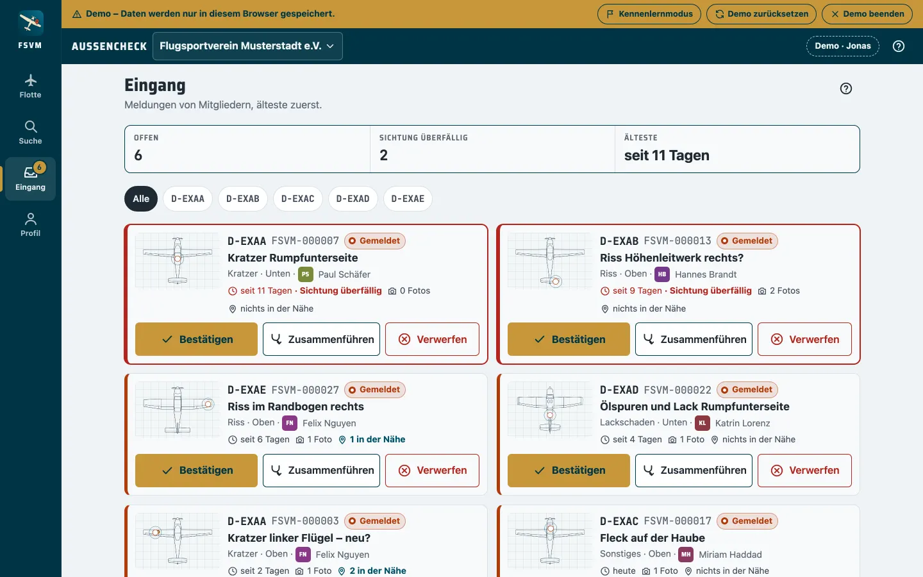Click Demo beenden button
Image resolution: width=923 pixels, height=577 pixels.
pyautogui.click(x=867, y=14)
